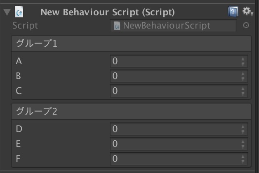Select the NewBehaviourScript object field
This screenshot has height=173, width=259.
click(x=173, y=26)
